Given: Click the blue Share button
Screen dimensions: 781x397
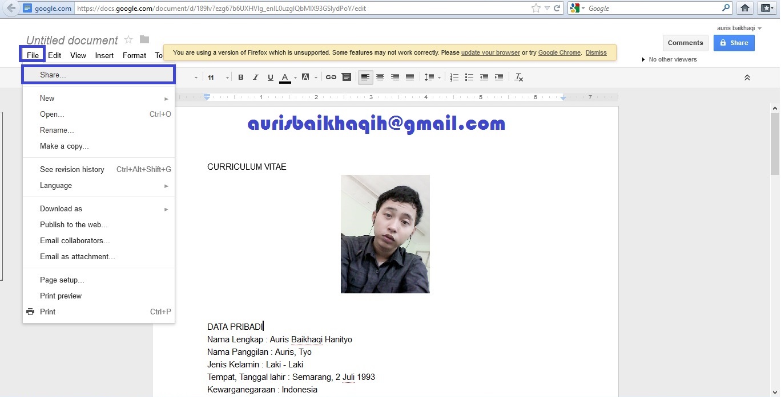Looking at the screenshot, I should point(734,43).
